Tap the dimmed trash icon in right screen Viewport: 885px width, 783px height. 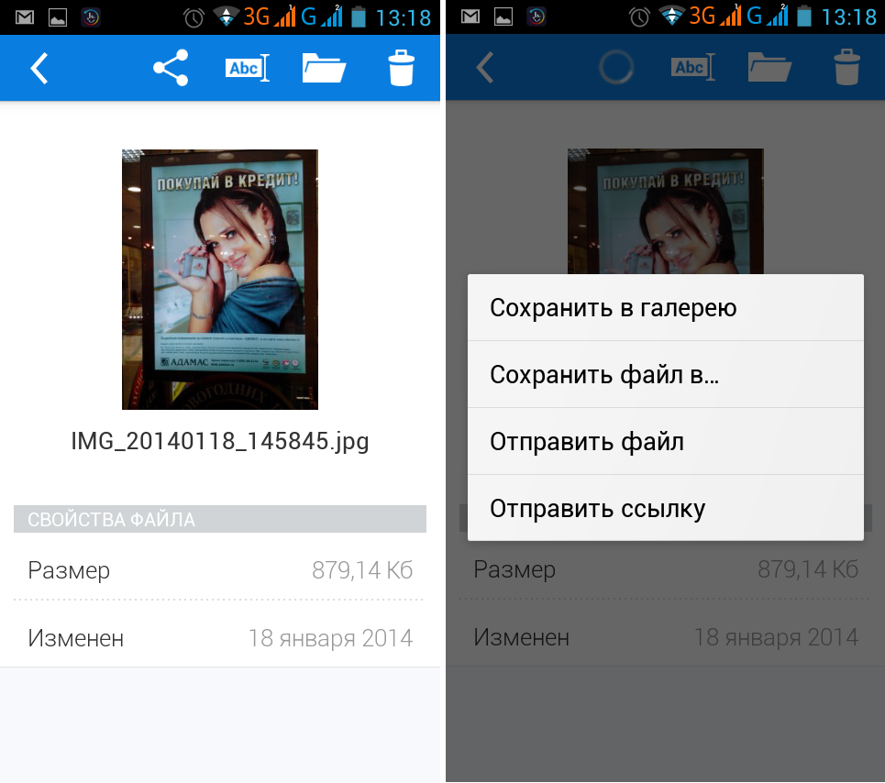coord(847,67)
